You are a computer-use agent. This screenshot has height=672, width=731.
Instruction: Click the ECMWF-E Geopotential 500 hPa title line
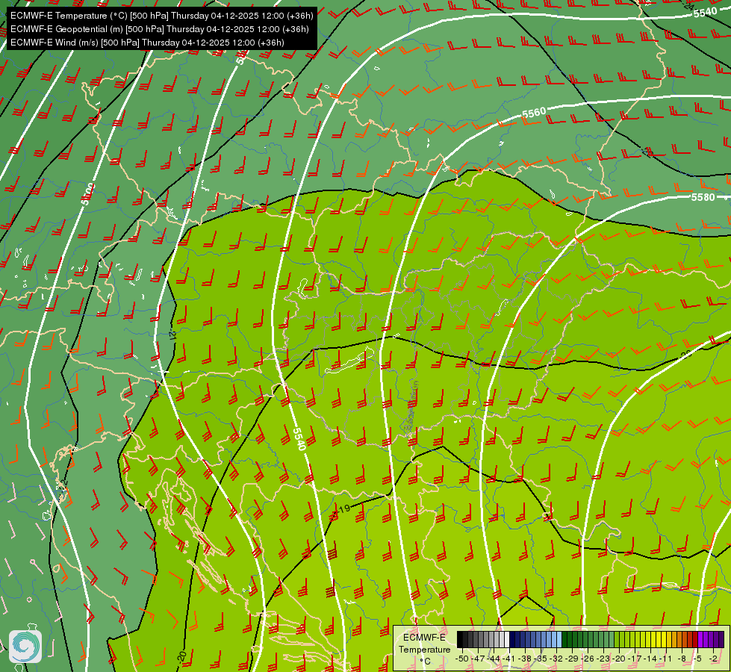pyautogui.click(x=160, y=29)
